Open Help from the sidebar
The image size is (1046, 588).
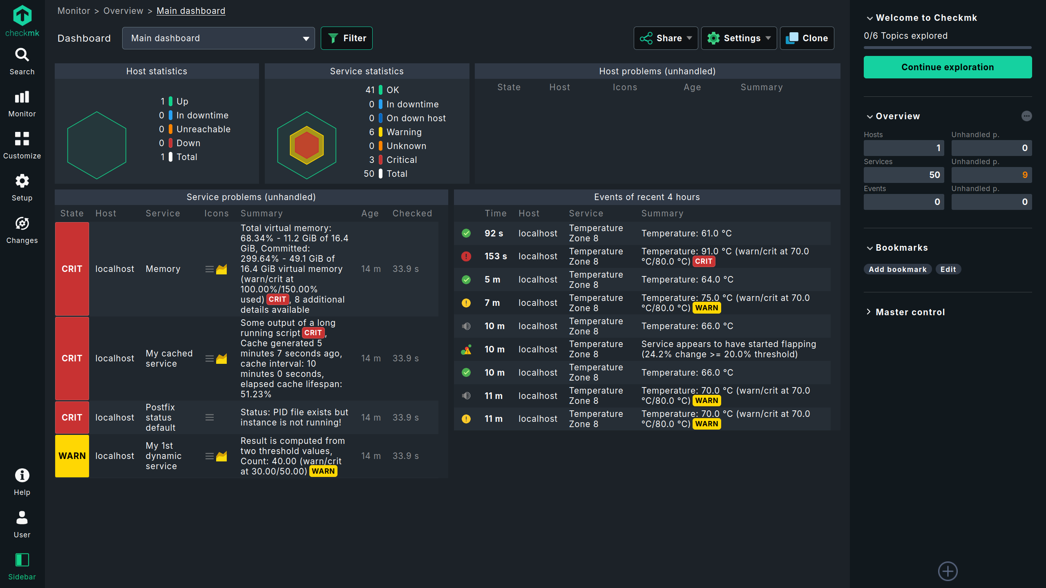tap(22, 481)
